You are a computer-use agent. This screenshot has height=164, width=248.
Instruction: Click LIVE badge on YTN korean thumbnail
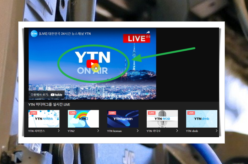pyautogui.click(x=112, y=113)
